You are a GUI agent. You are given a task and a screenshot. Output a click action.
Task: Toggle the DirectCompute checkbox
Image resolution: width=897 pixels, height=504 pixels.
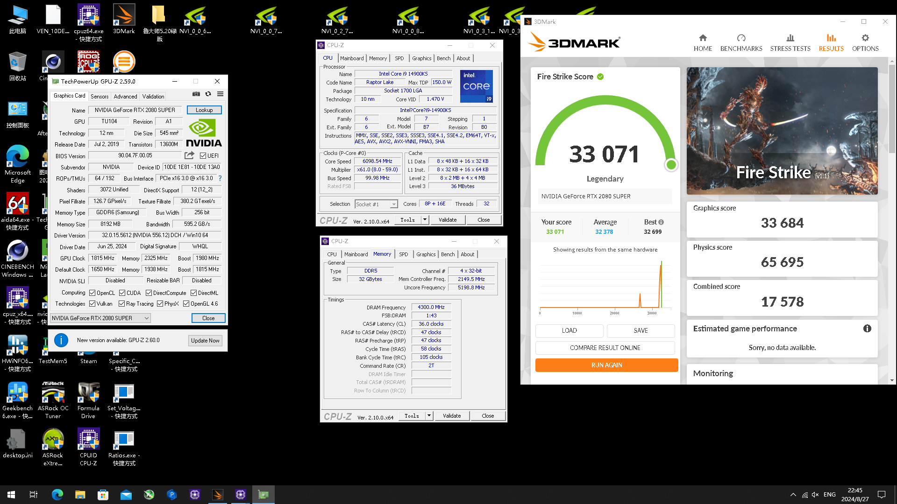[x=149, y=293]
